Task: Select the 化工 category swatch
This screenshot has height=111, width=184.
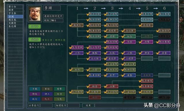Action: click(47, 99)
